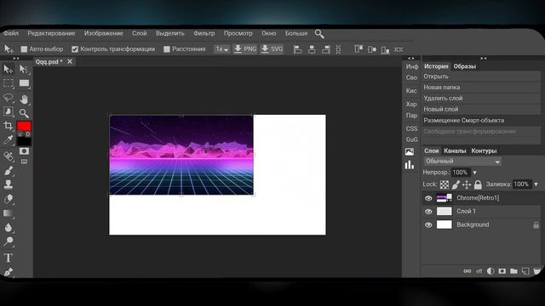Open the search magnifier in menu bar
The image size is (545, 306).
pos(319,34)
